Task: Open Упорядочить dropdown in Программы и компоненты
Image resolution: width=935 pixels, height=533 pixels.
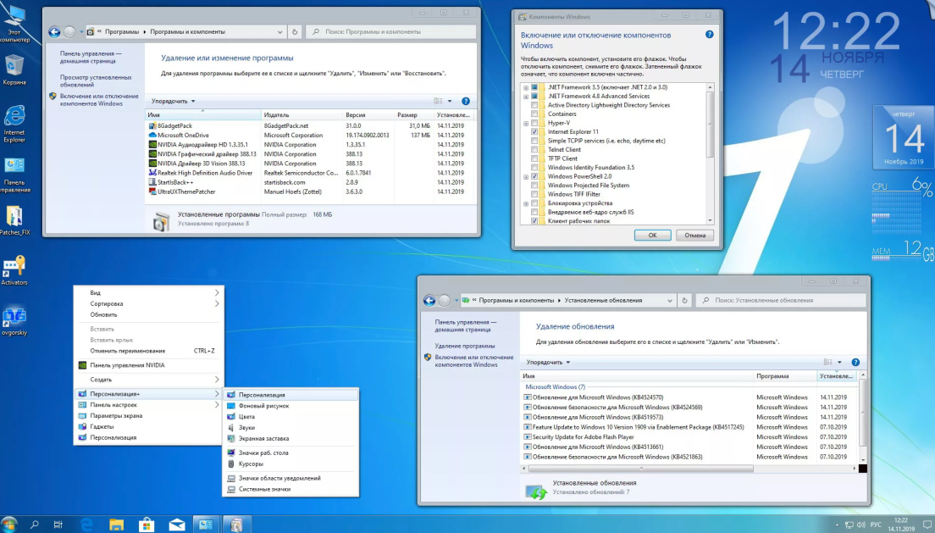Action: coord(173,102)
